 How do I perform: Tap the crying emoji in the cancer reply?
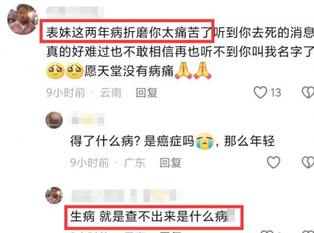pyautogui.click(x=205, y=141)
